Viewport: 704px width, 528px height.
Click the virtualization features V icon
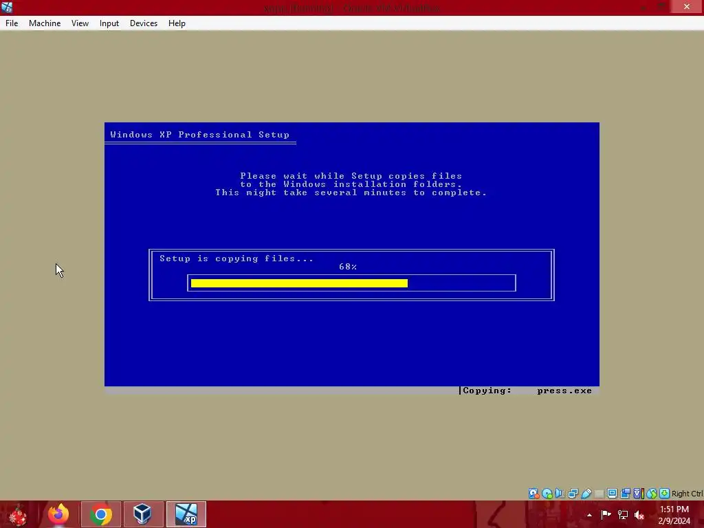[x=639, y=494]
